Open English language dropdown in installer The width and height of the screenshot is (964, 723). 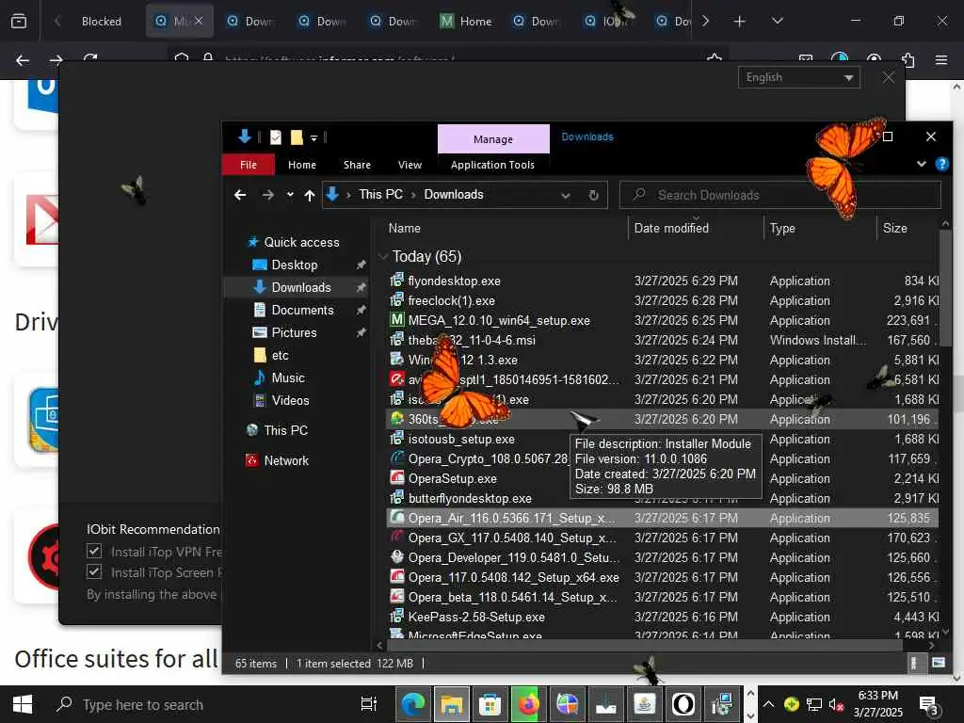pos(798,77)
